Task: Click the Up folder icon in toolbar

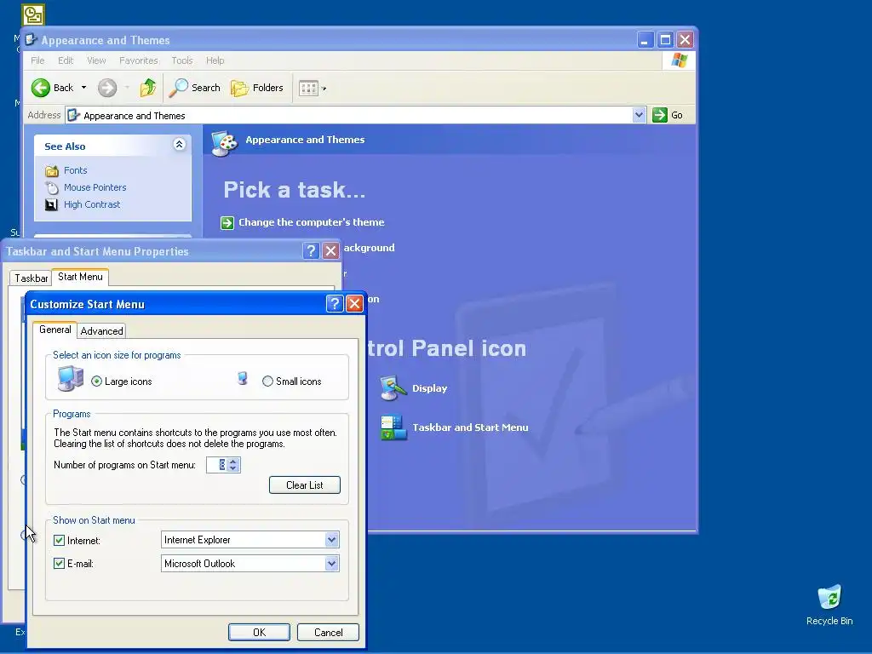Action: (148, 88)
